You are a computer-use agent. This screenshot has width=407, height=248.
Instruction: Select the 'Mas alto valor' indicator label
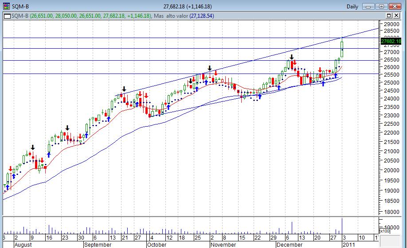click(171, 16)
